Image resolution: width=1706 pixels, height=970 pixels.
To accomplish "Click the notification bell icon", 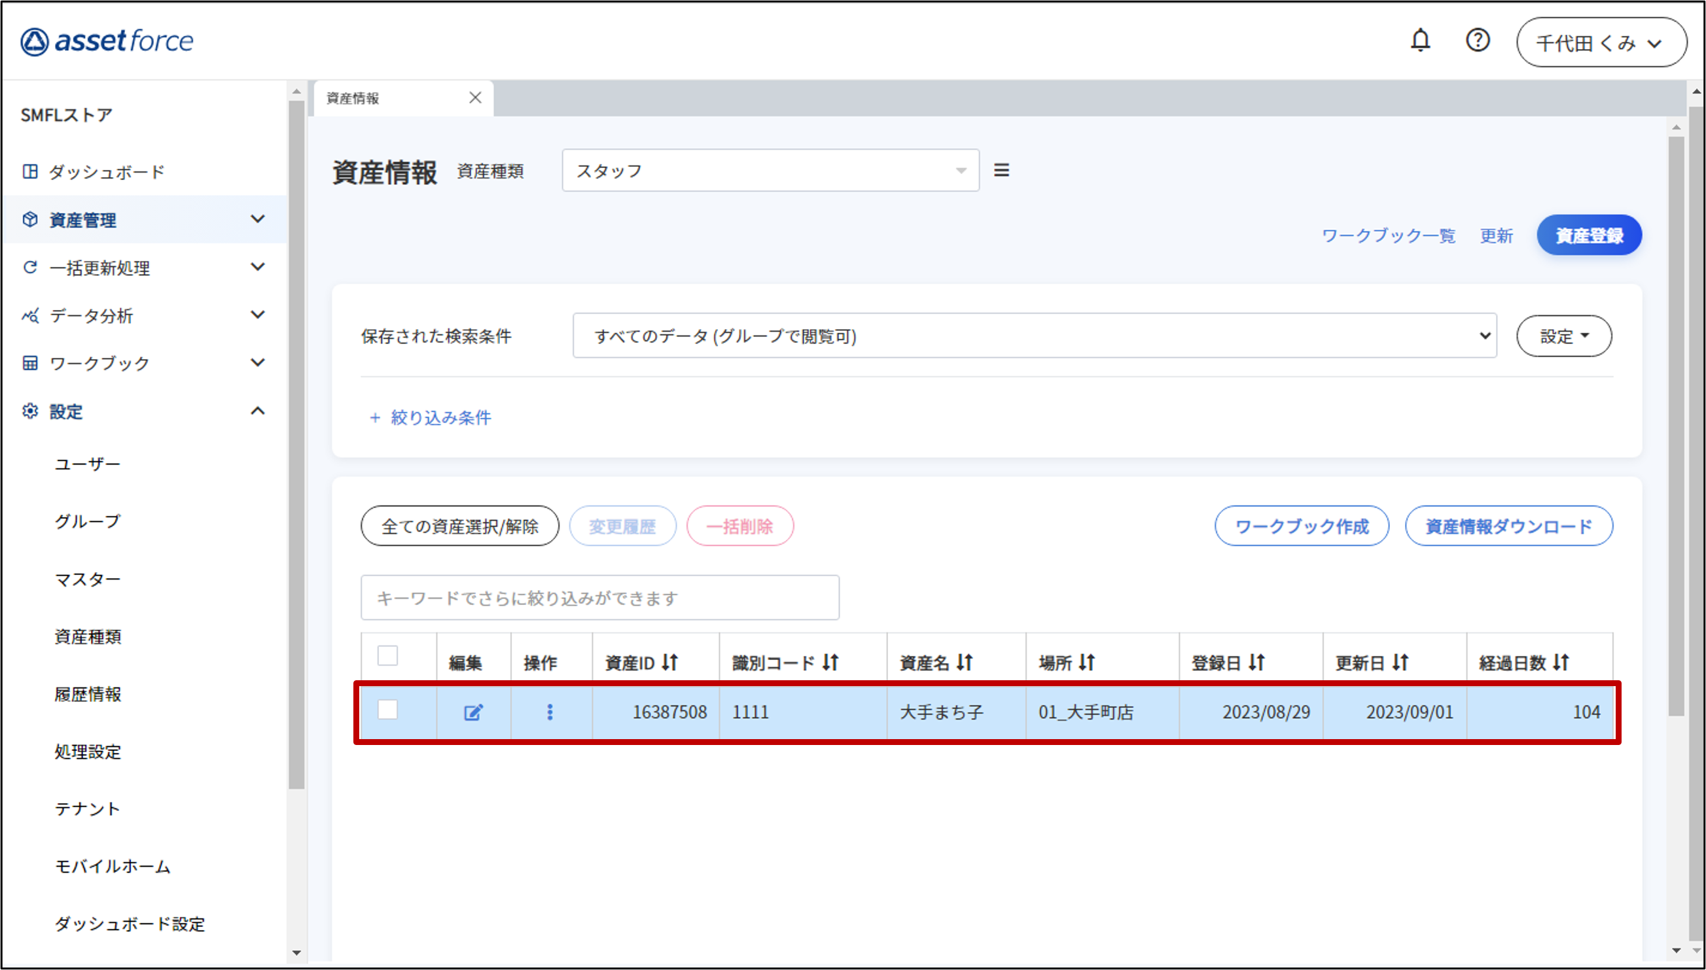I will click(x=1421, y=41).
